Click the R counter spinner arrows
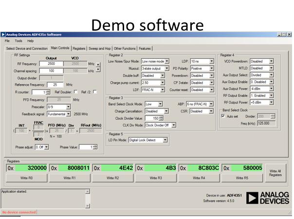294x219 pixels. (48, 92)
